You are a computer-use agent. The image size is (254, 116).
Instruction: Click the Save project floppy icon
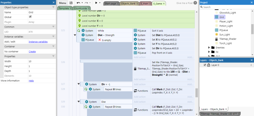tap(71, 3)
